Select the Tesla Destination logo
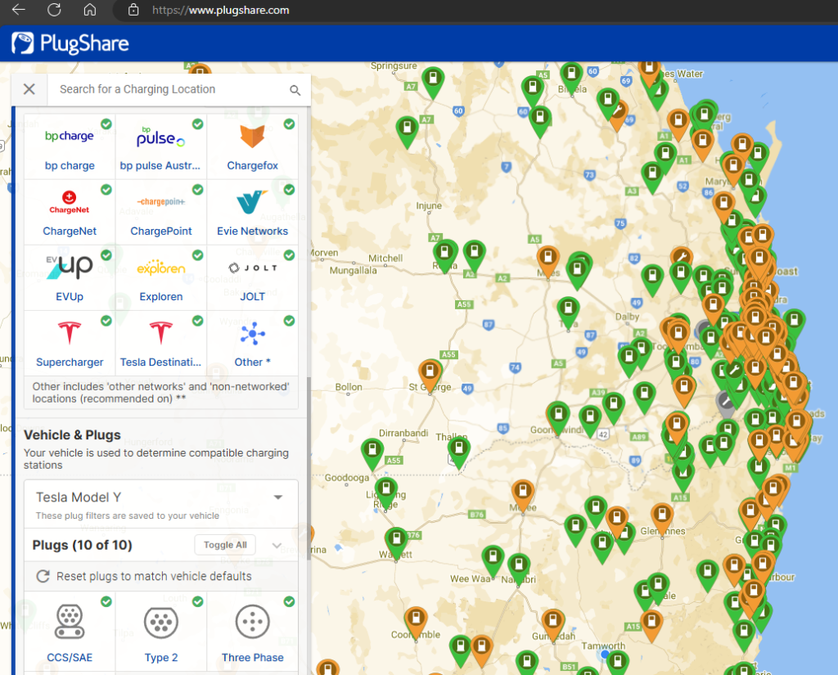Screen dimensions: 838x675 tap(161, 332)
